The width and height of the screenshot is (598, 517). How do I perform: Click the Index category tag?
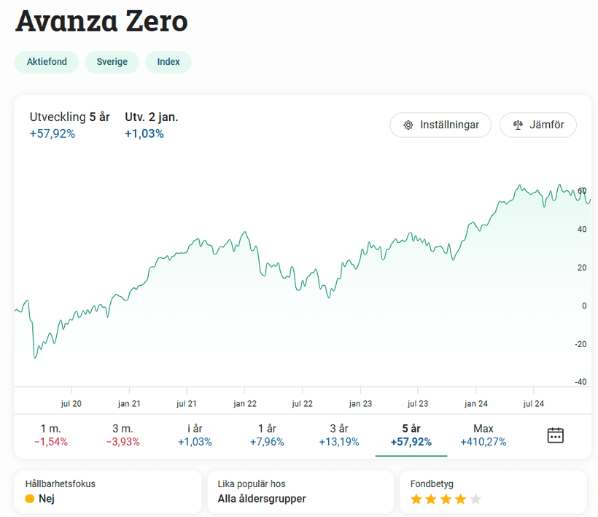tap(168, 62)
